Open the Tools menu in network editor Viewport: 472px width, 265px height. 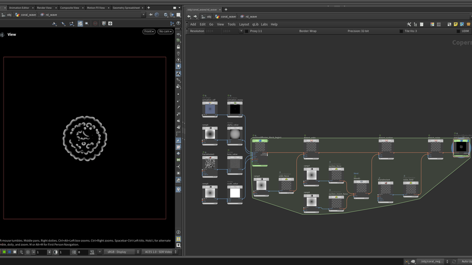point(231,24)
